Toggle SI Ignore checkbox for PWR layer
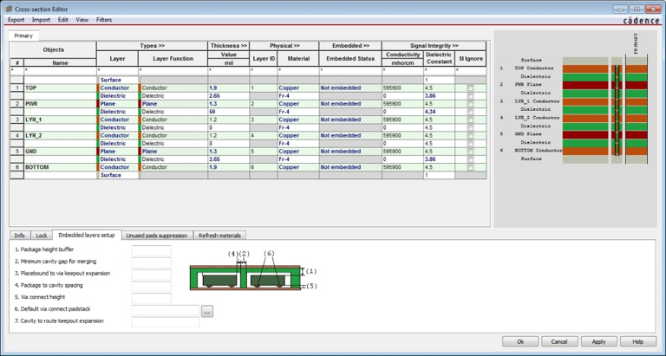This screenshot has height=356, width=666. tap(470, 104)
